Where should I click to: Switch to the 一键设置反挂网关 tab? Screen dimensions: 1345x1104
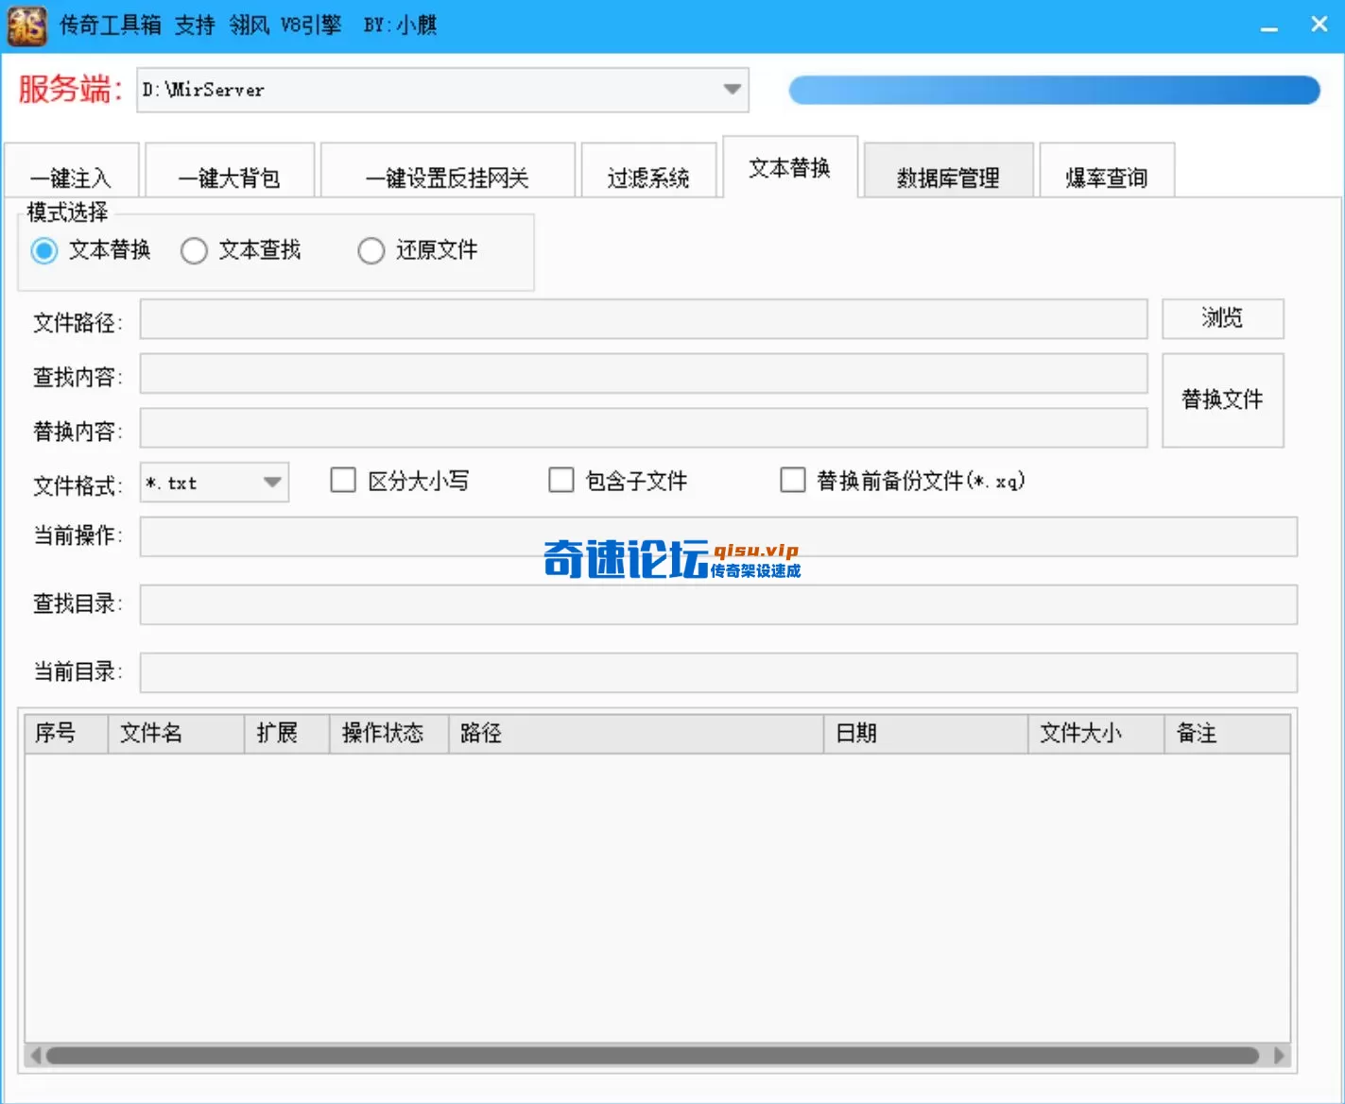click(447, 176)
